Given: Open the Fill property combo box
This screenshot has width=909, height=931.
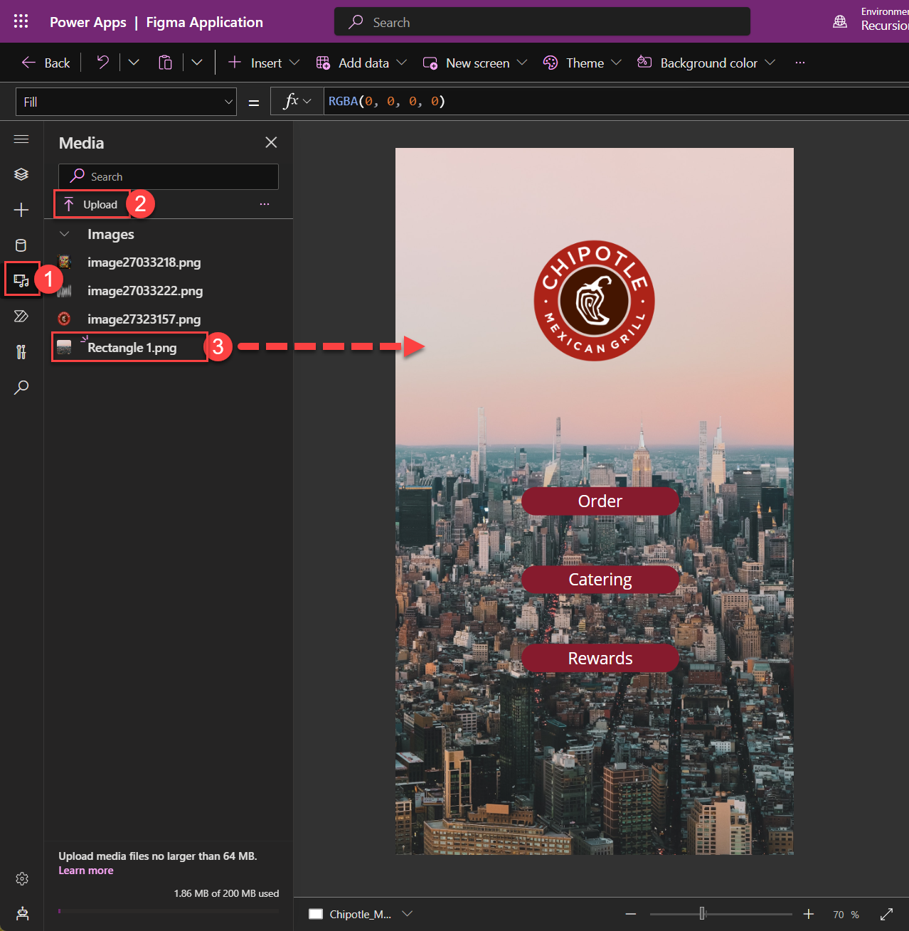Looking at the screenshot, I should [126, 101].
